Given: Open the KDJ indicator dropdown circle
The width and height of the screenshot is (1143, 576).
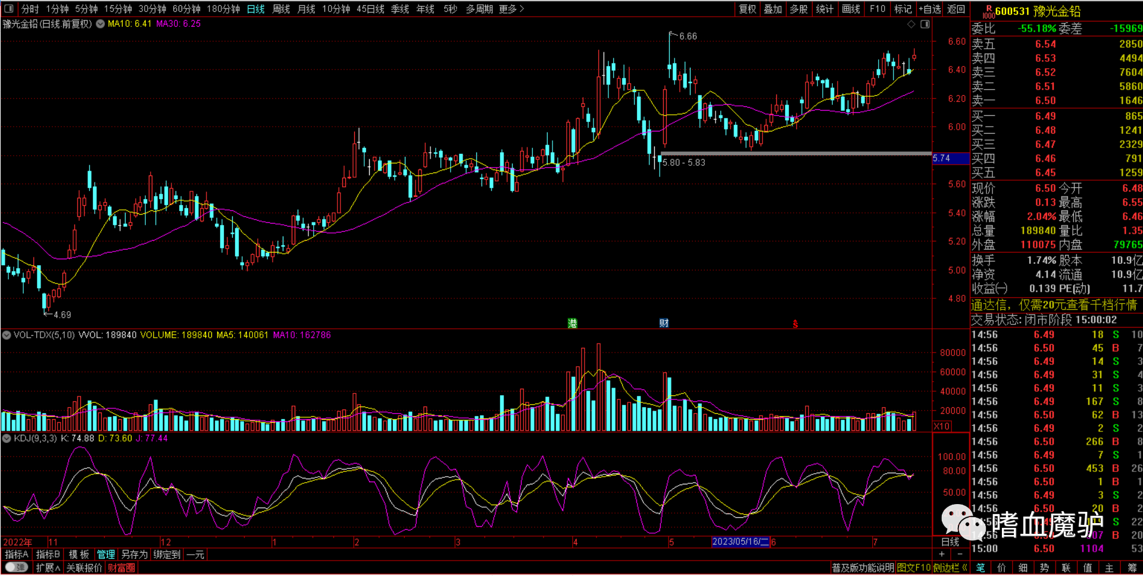Looking at the screenshot, I should 7,439.
